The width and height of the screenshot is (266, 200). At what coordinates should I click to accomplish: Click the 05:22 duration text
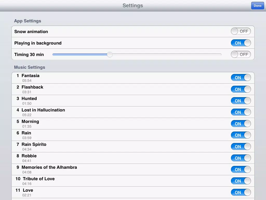[27, 115]
